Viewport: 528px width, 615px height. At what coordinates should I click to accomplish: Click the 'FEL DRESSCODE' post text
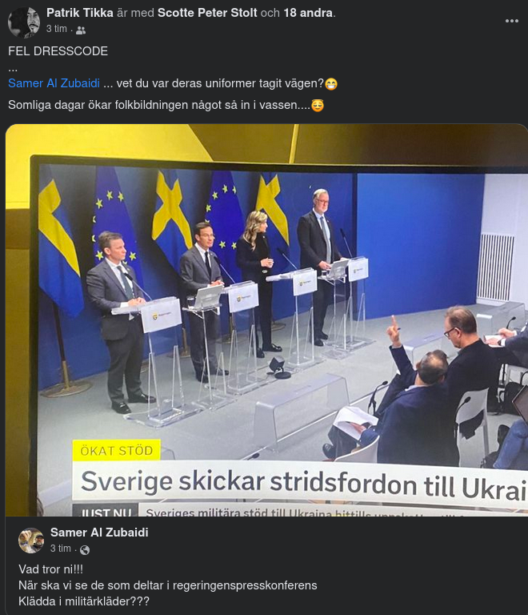[x=58, y=51]
